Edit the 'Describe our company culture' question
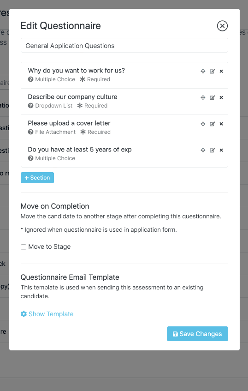Image resolution: width=248 pixels, height=391 pixels. 212,97
